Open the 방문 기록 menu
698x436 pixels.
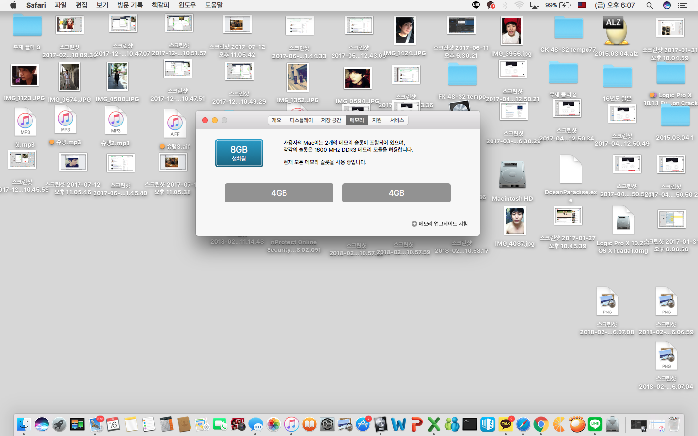pyautogui.click(x=130, y=5)
